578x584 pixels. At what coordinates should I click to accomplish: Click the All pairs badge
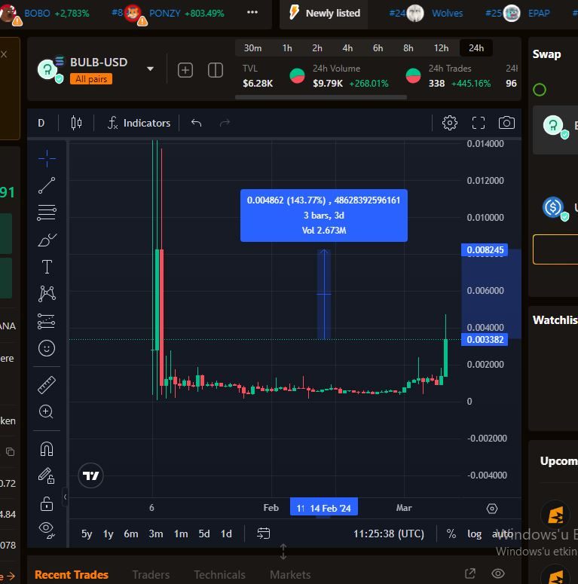pyautogui.click(x=91, y=79)
